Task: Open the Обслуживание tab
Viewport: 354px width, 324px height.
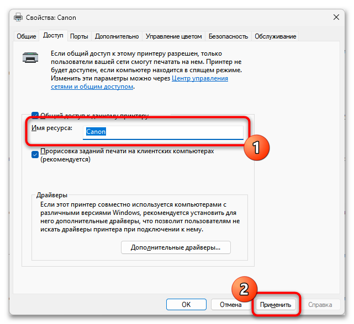Action: pyautogui.click(x=275, y=36)
